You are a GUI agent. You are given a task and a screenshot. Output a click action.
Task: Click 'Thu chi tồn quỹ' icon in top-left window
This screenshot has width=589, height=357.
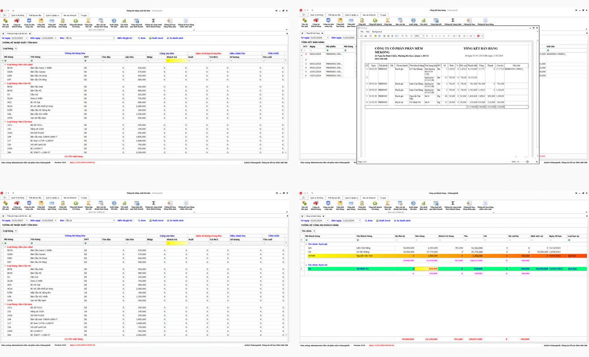(5, 22)
